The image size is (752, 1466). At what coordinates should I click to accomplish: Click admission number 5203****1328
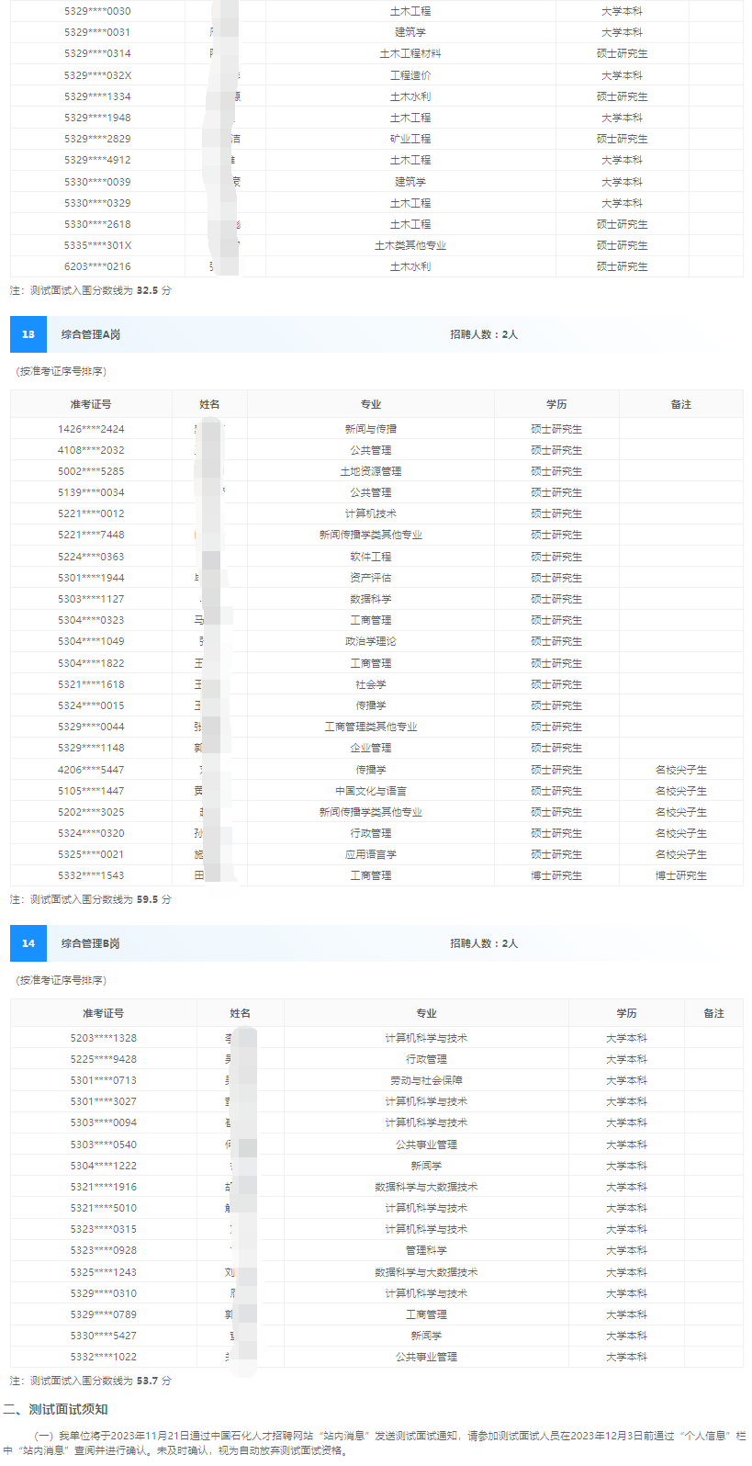(x=104, y=1038)
